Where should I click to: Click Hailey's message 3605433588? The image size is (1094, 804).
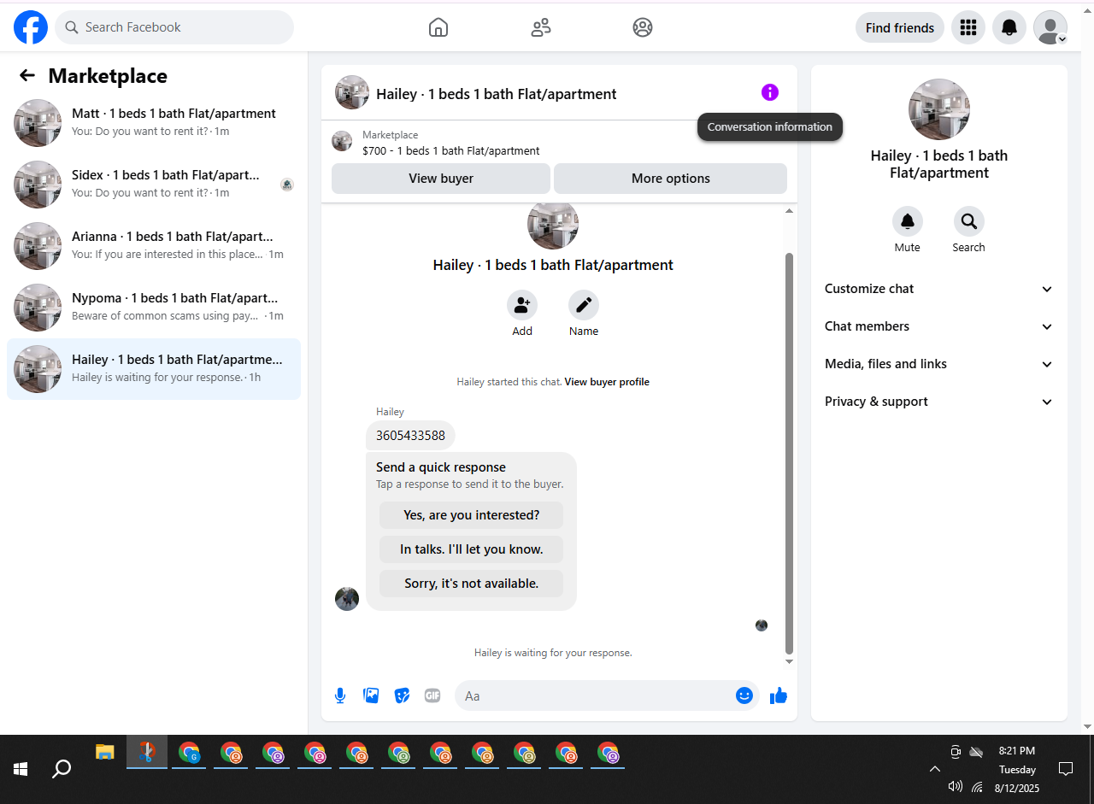coord(410,435)
